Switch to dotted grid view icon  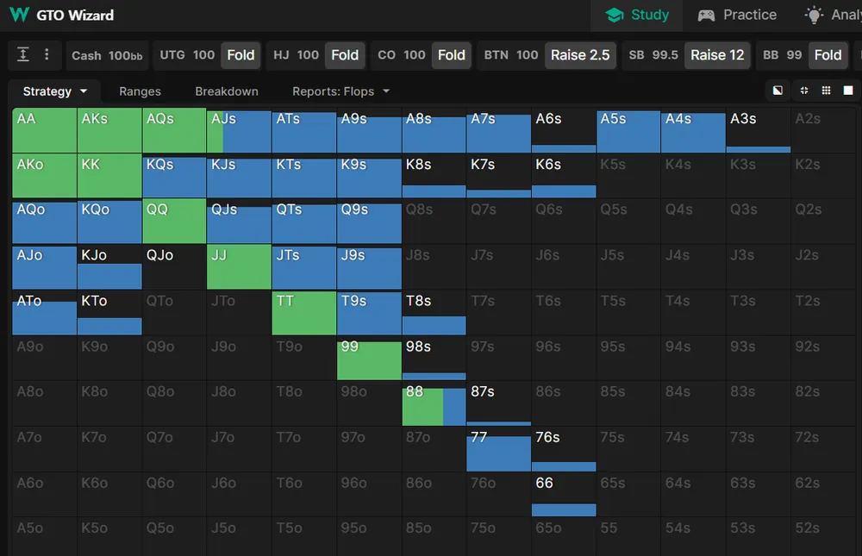tap(826, 91)
